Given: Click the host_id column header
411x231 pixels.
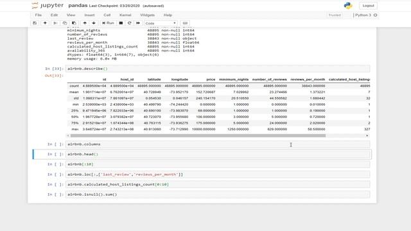Looking at the screenshot, I should tap(127, 80).
